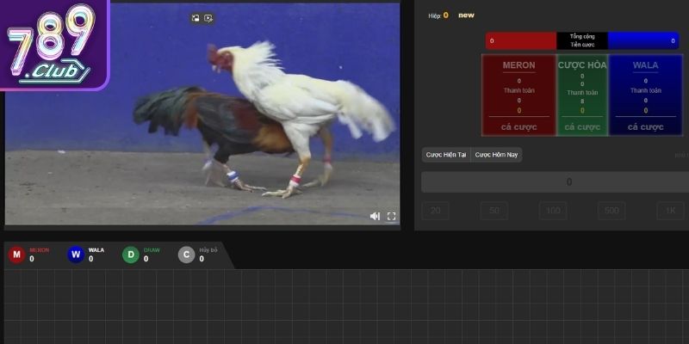
Task: Select the 100 bet chip
Action: (553, 211)
